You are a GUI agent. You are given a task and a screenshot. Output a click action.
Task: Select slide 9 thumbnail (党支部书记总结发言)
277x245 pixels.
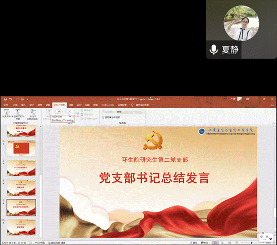click(x=21, y=207)
